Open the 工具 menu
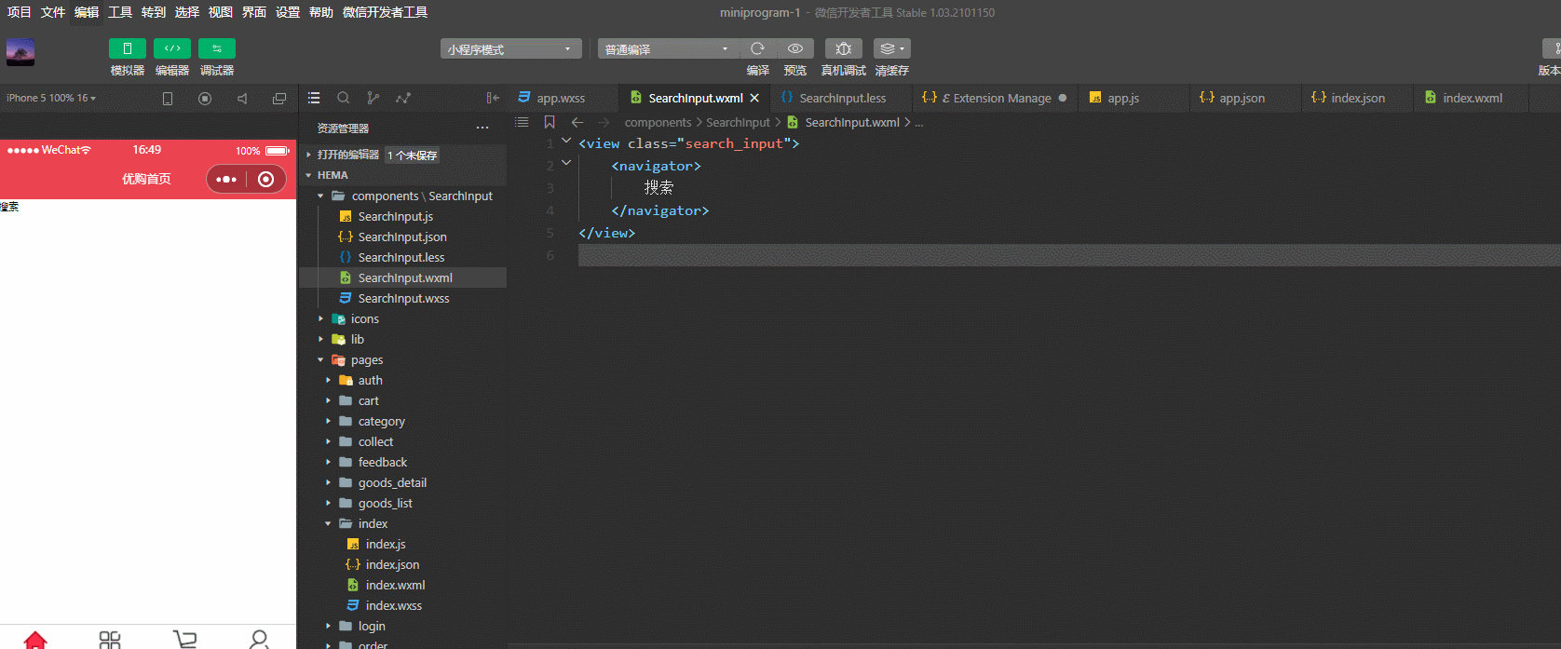The image size is (1561, 649). tap(120, 12)
